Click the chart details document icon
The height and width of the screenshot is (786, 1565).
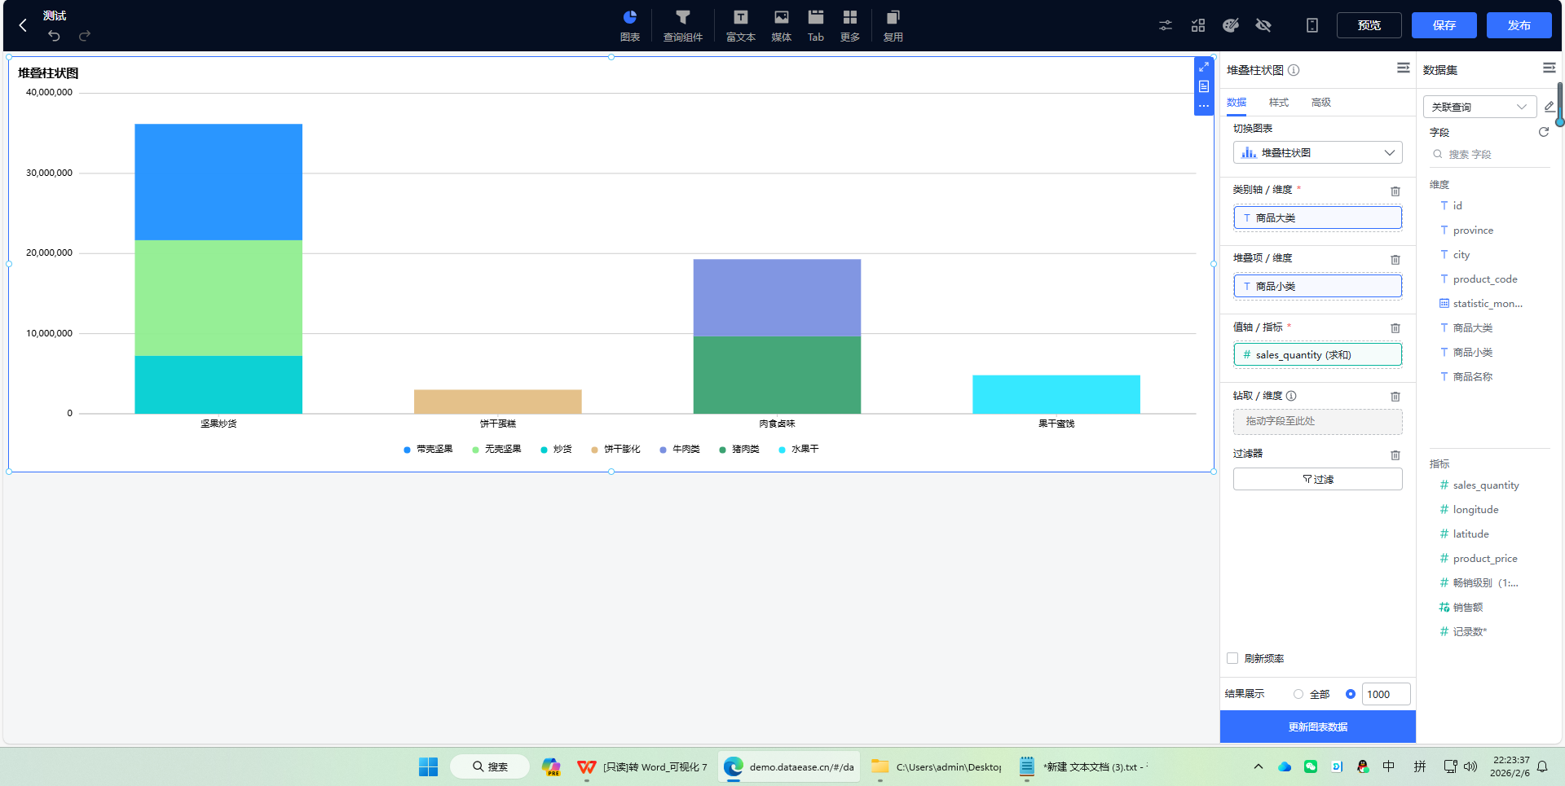[1204, 86]
